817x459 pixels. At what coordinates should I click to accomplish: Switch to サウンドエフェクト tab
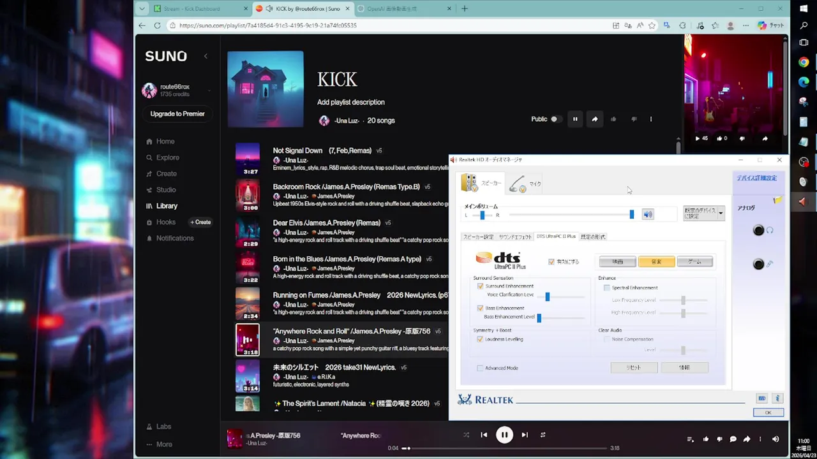point(515,237)
